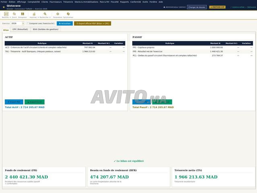Image resolution: width=257 pixels, height=193 pixels.
Task: Open the Outils menu
Action: pyautogui.click(x=145, y=2)
